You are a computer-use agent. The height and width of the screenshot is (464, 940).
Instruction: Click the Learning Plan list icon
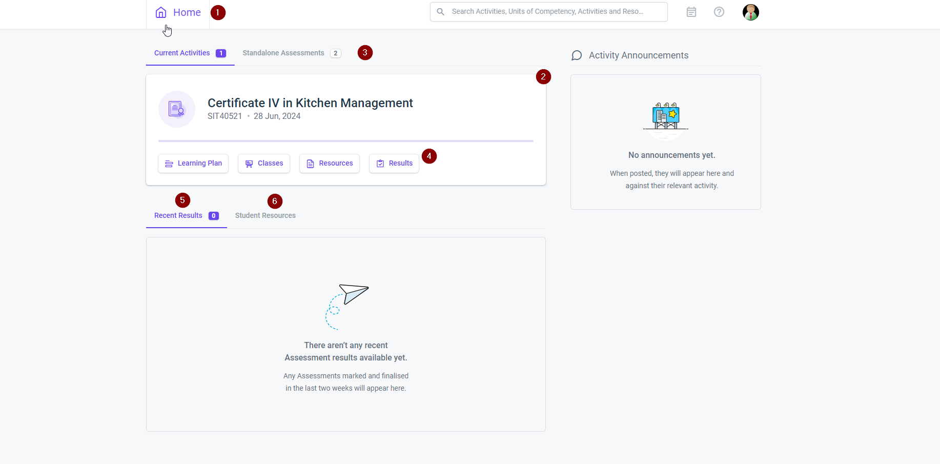(x=169, y=163)
